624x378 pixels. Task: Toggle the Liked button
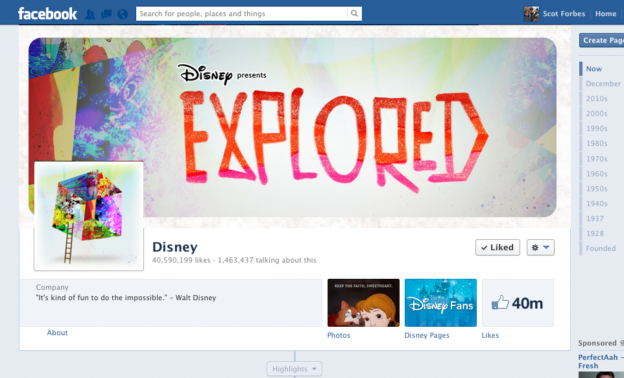point(498,248)
